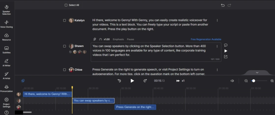
Task: Open the Pronunciation settings
Action: point(6,88)
